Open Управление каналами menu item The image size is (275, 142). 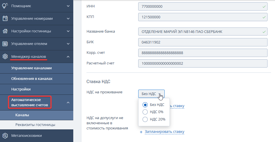36,68
